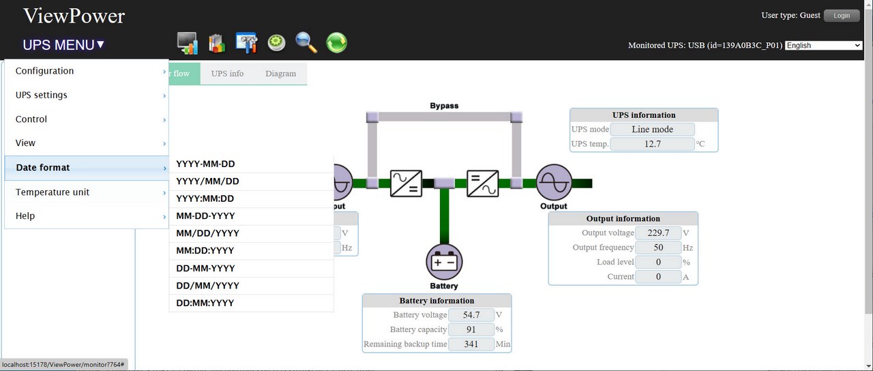Click the green circular refresh arrows icon
Image resolution: width=873 pixels, height=371 pixels.
tap(336, 43)
